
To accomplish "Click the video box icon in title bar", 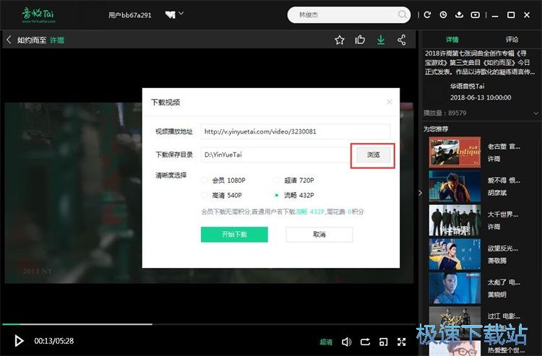I will pyautogui.click(x=476, y=14).
